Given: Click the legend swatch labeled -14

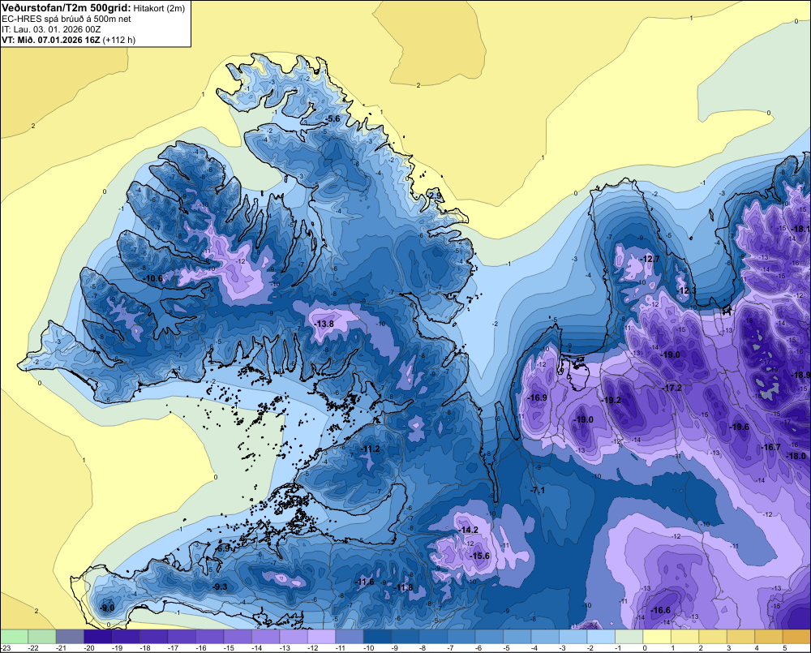Looking at the screenshot, I should click(x=265, y=636).
